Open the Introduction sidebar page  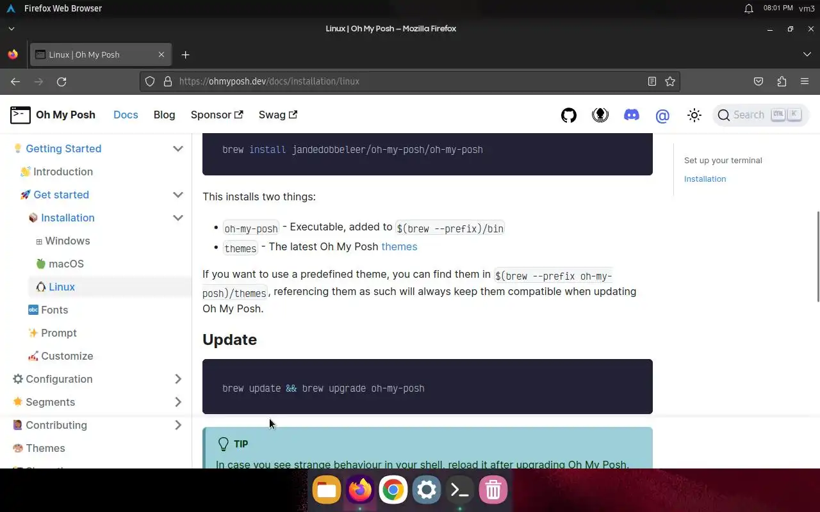[63, 172]
